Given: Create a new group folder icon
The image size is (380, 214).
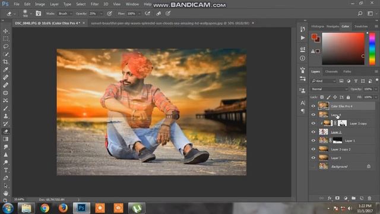Looking at the screenshot, I should 353,198.
